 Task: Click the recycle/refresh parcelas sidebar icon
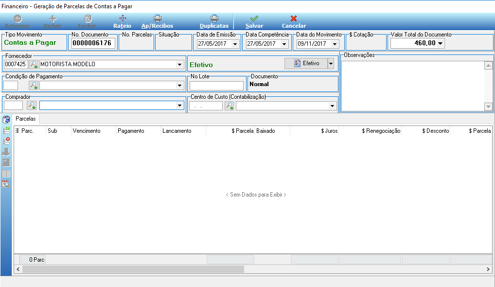pyautogui.click(x=6, y=120)
